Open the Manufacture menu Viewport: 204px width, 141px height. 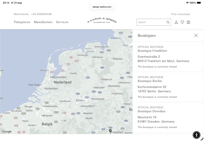coord(43,22)
